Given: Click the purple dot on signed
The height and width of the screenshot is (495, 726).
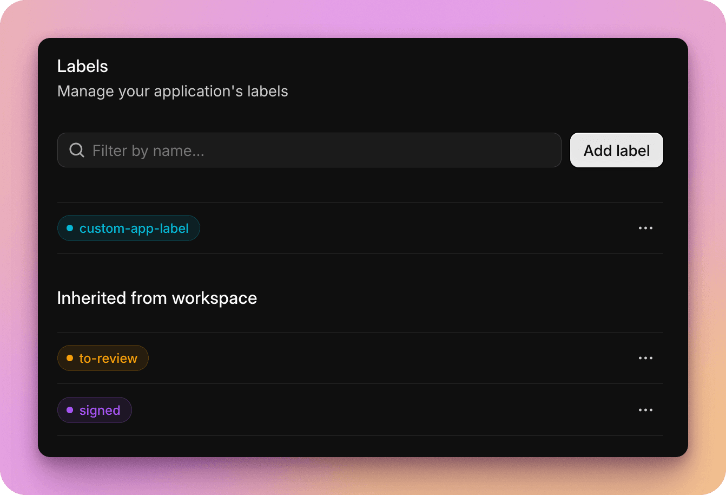Looking at the screenshot, I should (70, 410).
